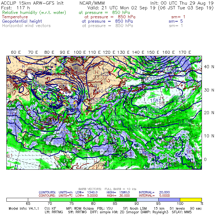Click the 'Fcst: 117 h' forecast hour text
Screen dimensions: 215x215
coord(15,8)
